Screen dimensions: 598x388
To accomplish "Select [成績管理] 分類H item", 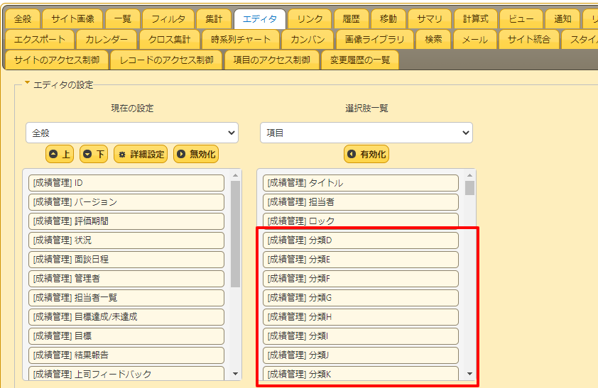I will tap(361, 317).
